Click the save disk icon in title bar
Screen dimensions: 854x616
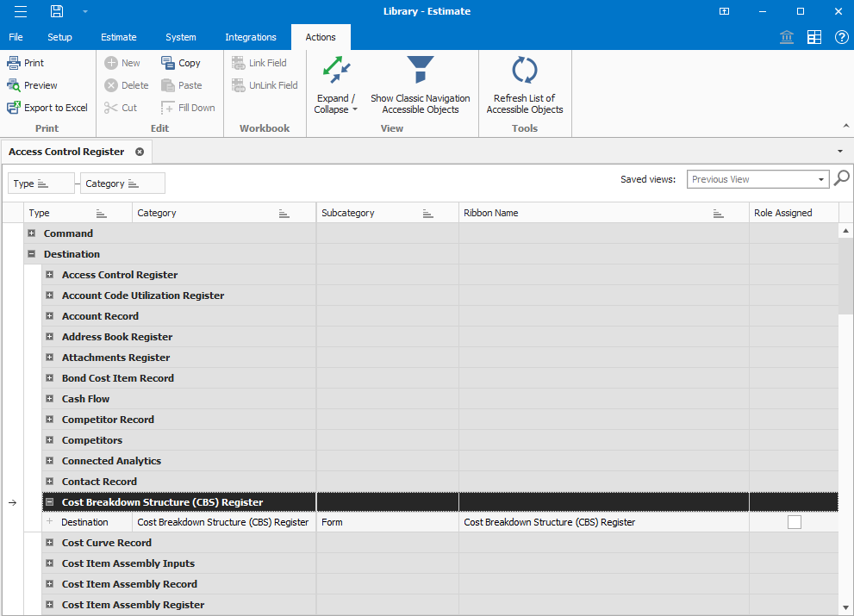pyautogui.click(x=57, y=11)
